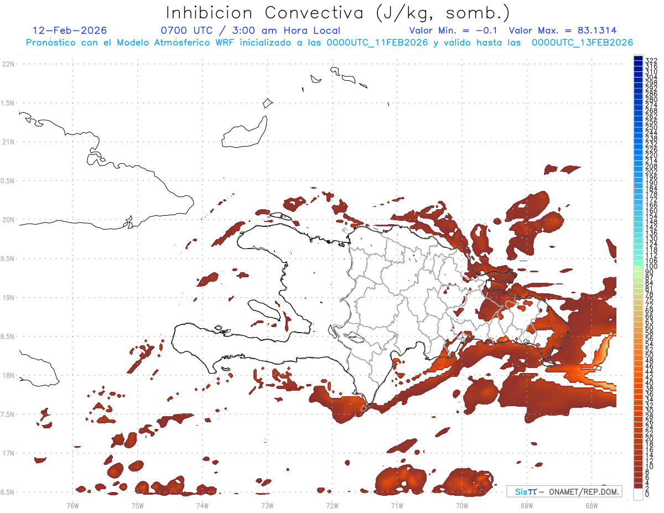The width and height of the screenshot is (664, 513).
Task: Click the Inhibicion Convectiva chart title
Action: [x=338, y=13]
